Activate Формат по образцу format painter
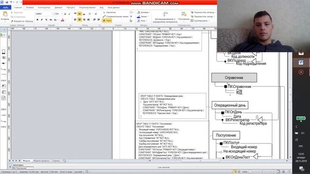The image size is (310, 174). click(x=22, y=21)
